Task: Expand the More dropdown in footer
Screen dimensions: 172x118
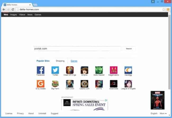Action: [163, 114]
